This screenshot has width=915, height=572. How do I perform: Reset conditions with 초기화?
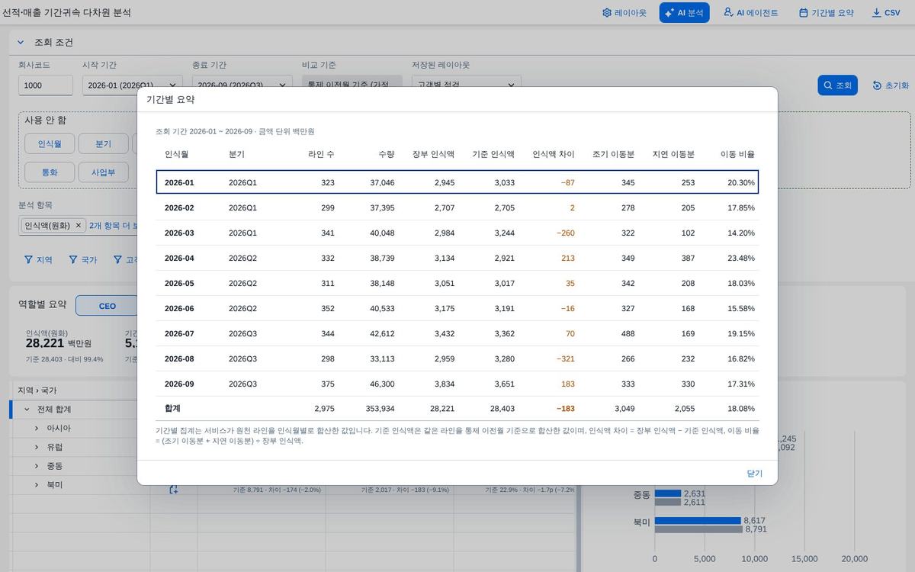point(891,85)
